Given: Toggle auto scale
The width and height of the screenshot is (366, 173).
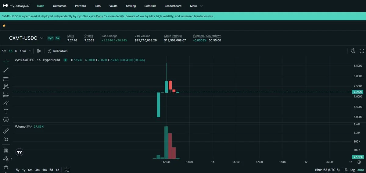Looking at the screenshot, I should click(360, 170).
